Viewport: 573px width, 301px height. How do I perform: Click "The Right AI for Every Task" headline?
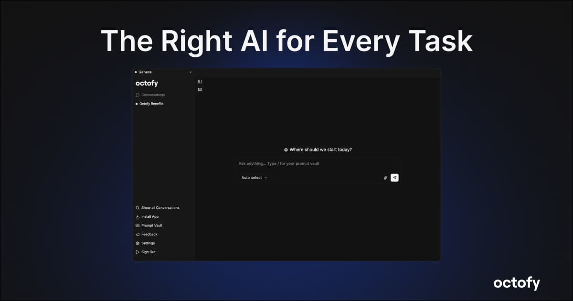click(x=286, y=41)
